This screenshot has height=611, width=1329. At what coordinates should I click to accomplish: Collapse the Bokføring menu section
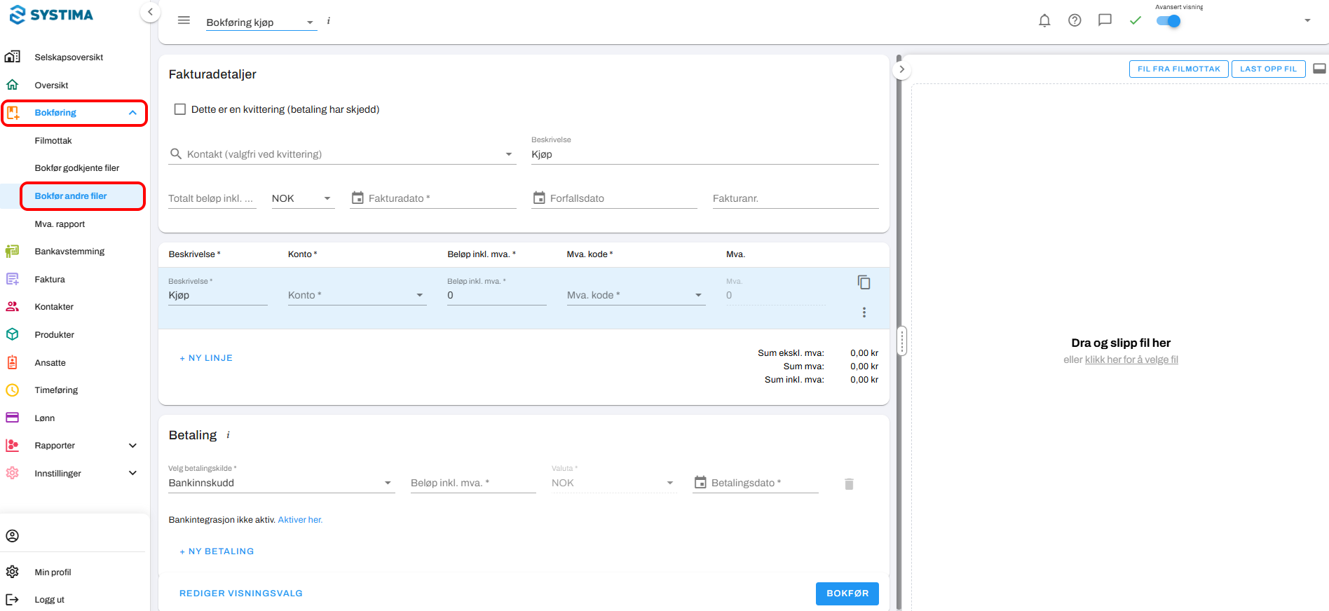[x=132, y=113]
